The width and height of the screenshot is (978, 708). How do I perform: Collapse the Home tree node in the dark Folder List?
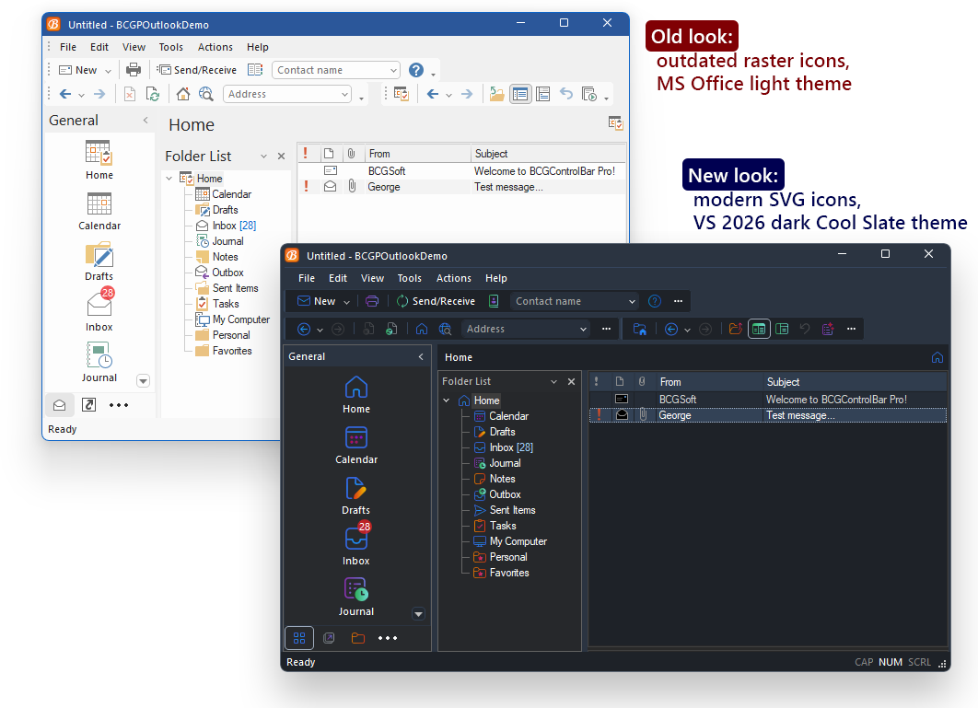(x=447, y=400)
